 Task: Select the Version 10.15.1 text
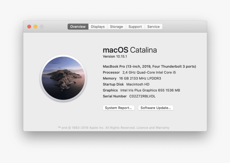115,56
